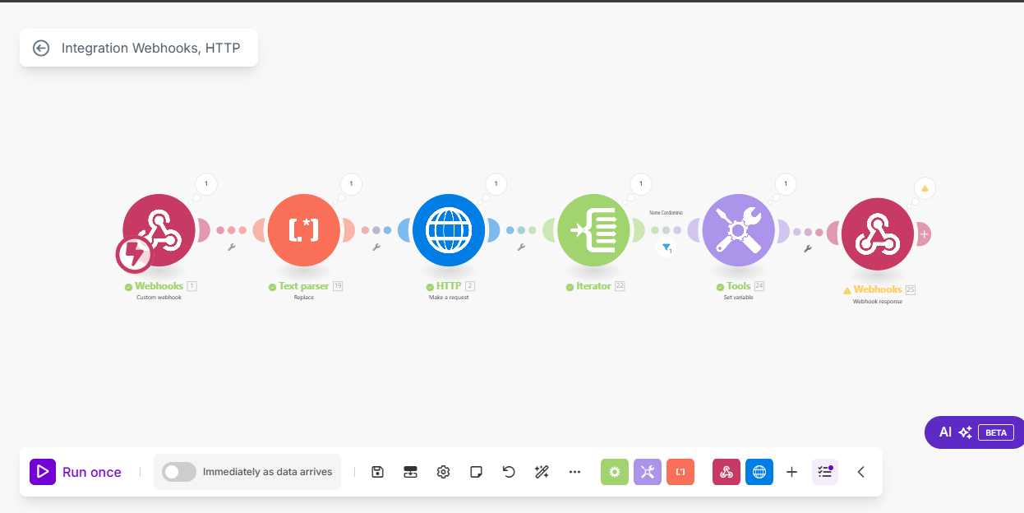Image resolution: width=1024 pixels, height=513 pixels.
Task: Click the wrench between Tools and Webhook response
Action: [808, 248]
